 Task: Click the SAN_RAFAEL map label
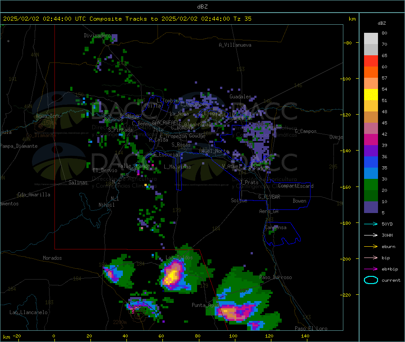[166, 122]
